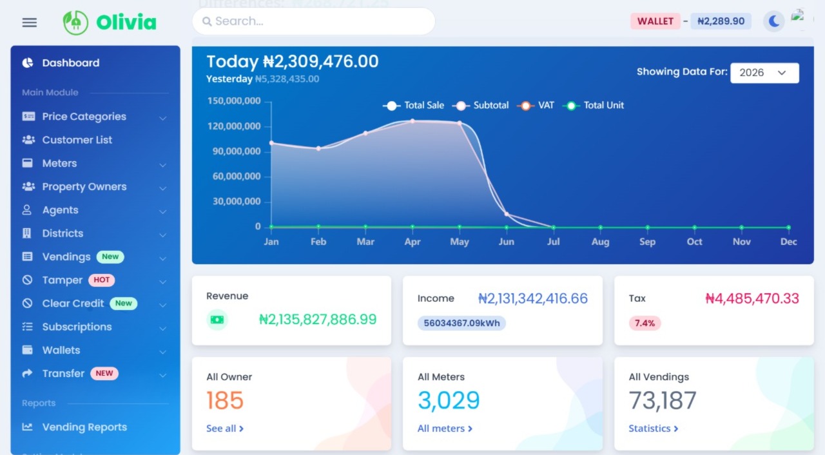Click the ₦4,485,470.33 tax amount
Viewport: 825px width, 455px height.
point(752,298)
